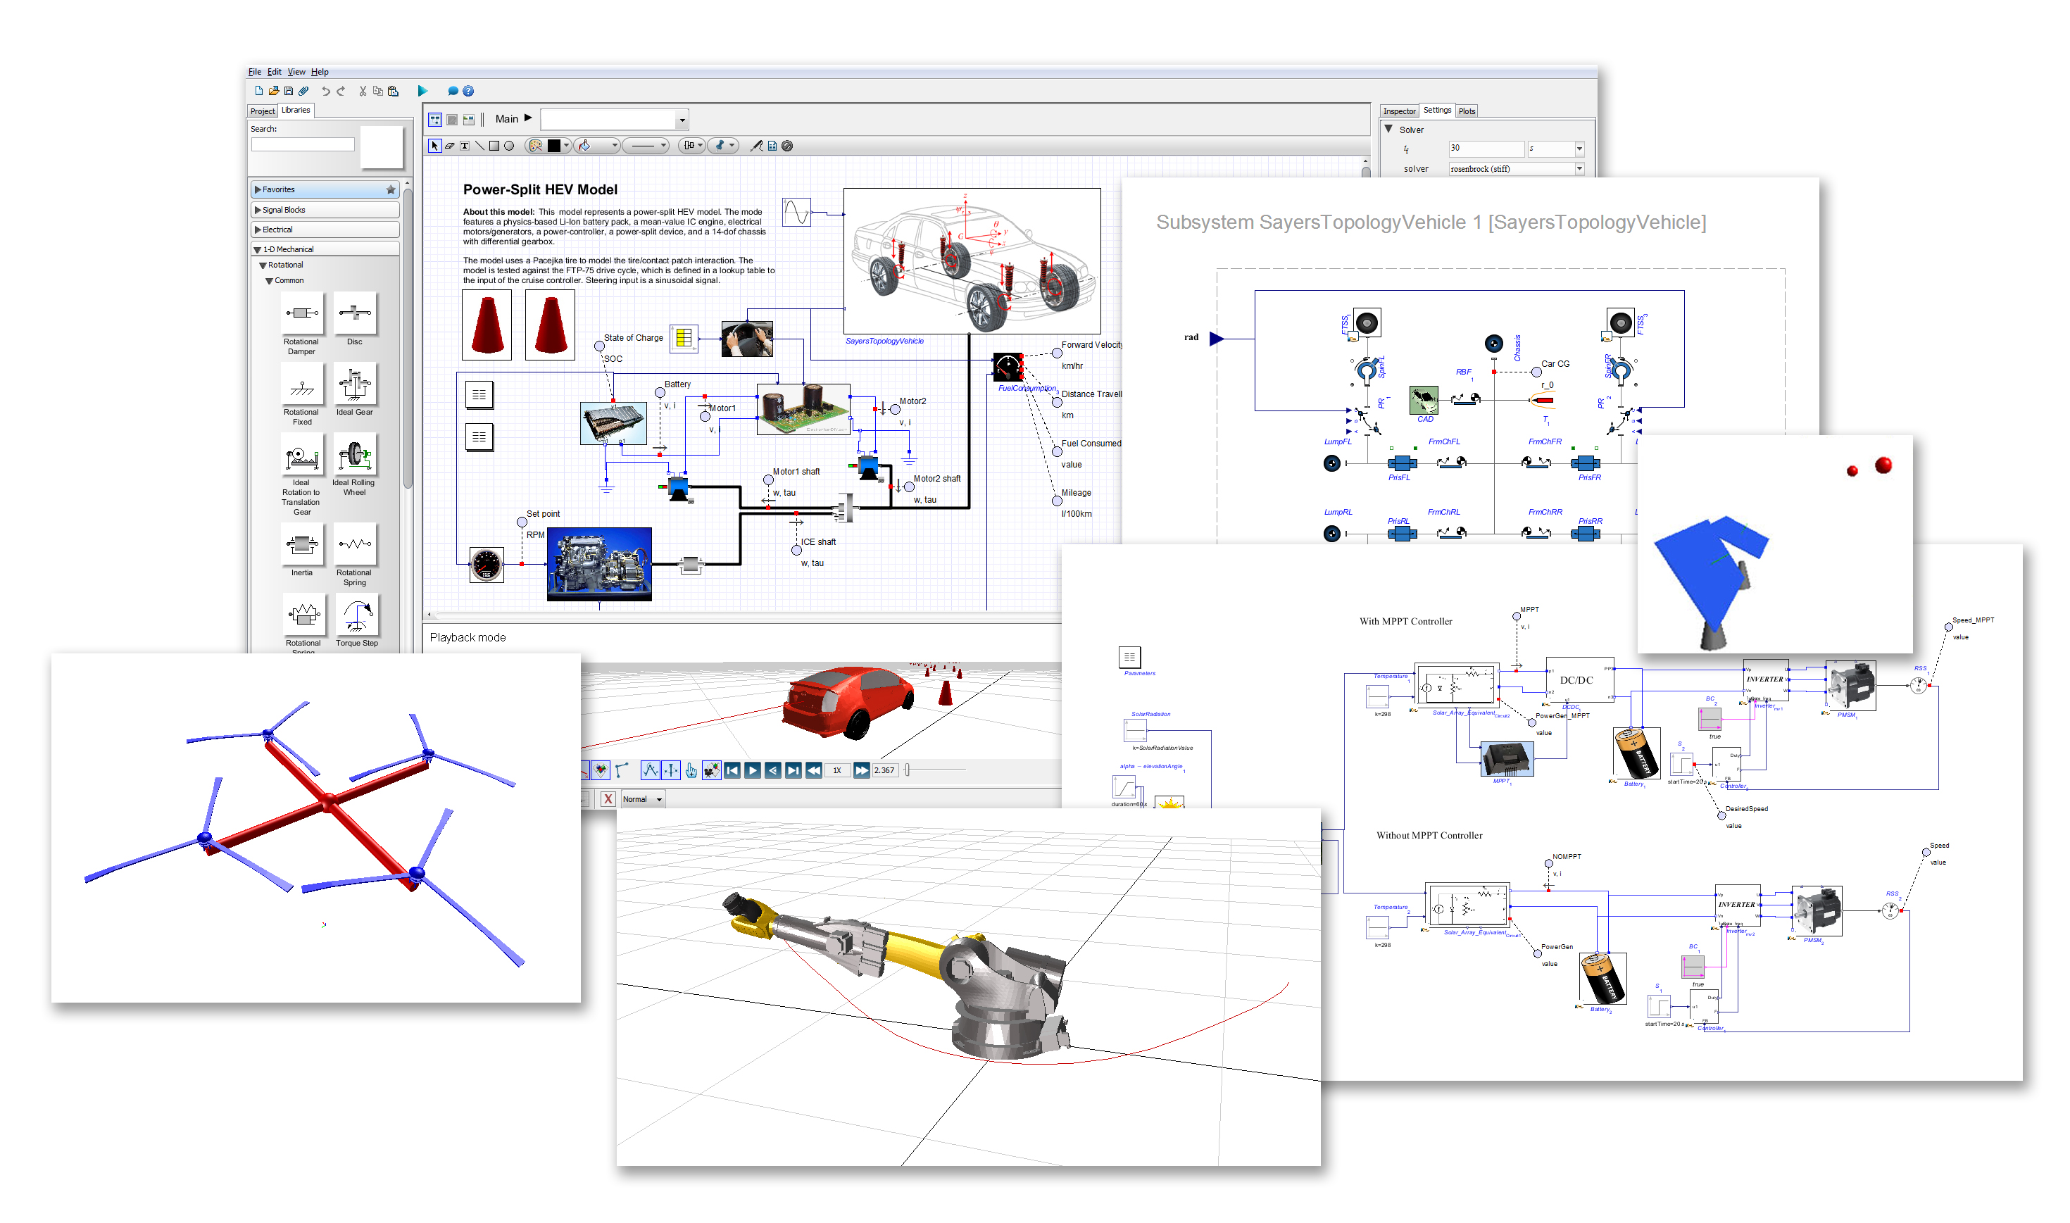
Task: Open the Edit menu
Action: click(275, 73)
